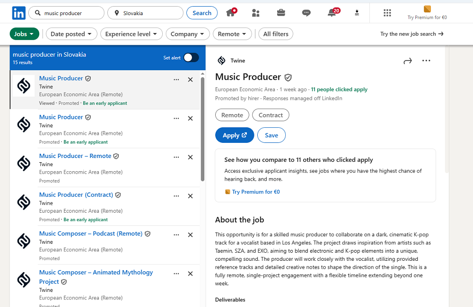Dismiss the second Music Producer listing
This screenshot has height=307, width=473.
pos(190,118)
